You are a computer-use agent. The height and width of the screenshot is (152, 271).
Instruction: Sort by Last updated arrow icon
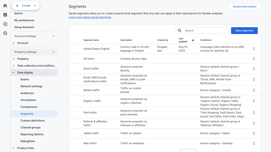coord(193,40)
